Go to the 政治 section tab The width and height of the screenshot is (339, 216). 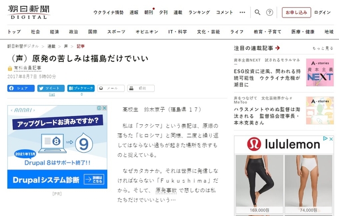coord(73,32)
